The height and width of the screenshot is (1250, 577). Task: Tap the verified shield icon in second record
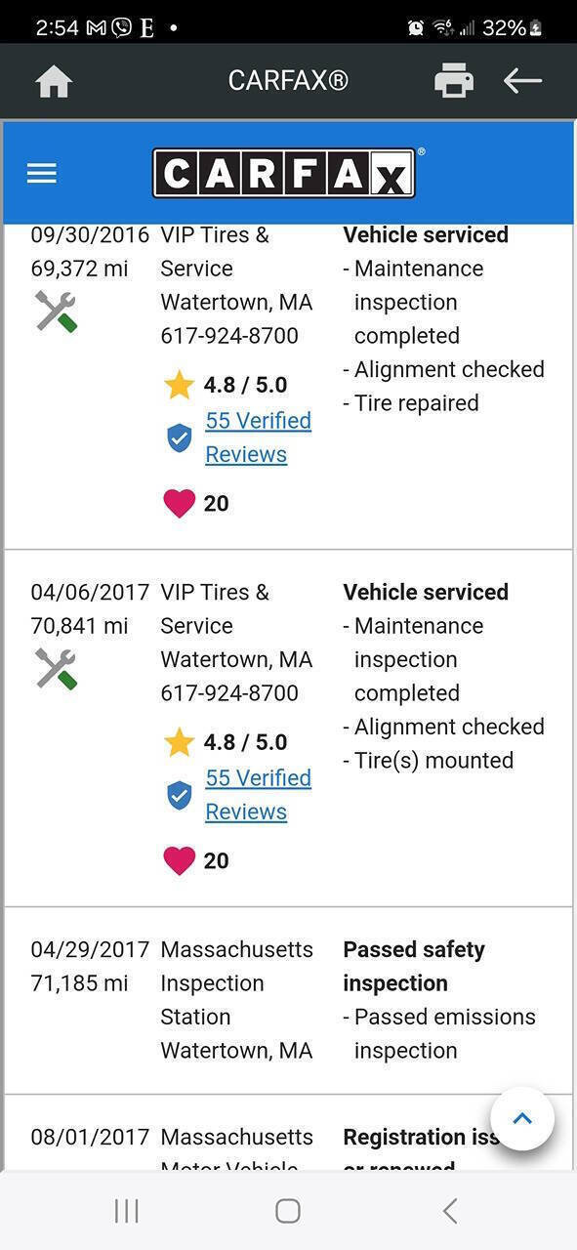click(x=180, y=795)
